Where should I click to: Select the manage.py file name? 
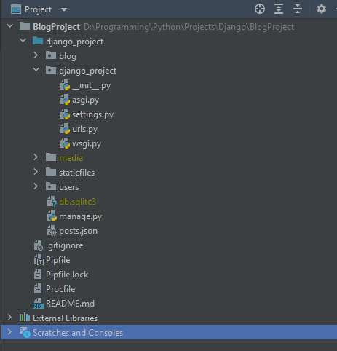click(x=80, y=216)
